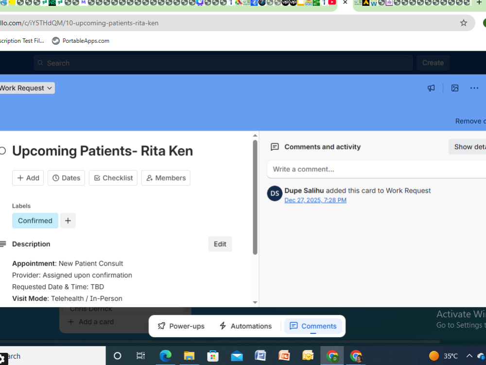Click the 'Requested Date & Time: TBD' line
Viewport: 486px width, 365px height.
[x=58, y=287]
